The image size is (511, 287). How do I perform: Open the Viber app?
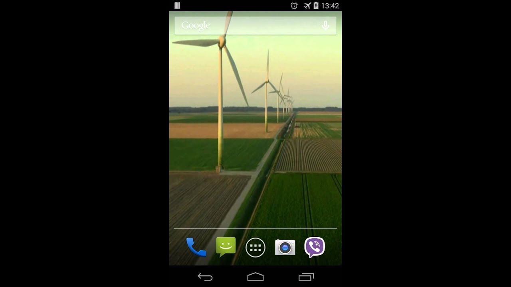315,247
